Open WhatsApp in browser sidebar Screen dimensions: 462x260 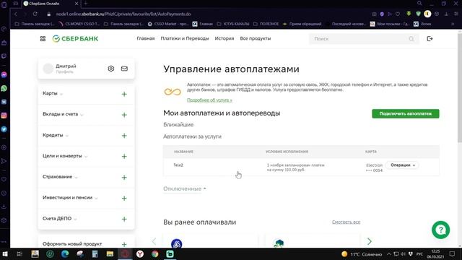[x=4, y=88]
